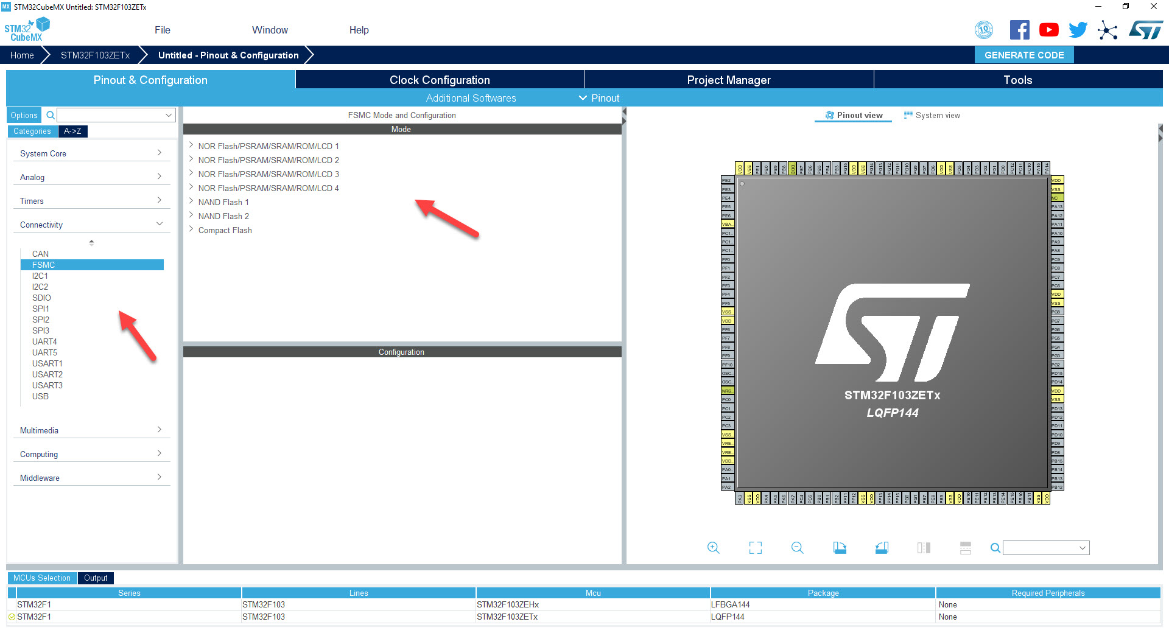Open the ST YouTube channel icon
Image resolution: width=1169 pixels, height=633 pixels.
click(x=1049, y=30)
